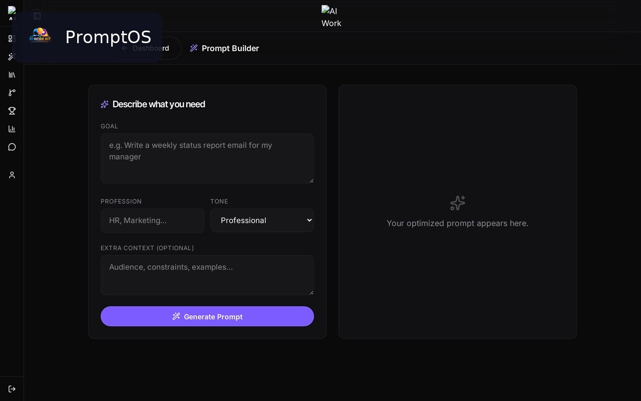Click the AI Work logo image at top center
The height and width of the screenshot is (401, 641).
pos(332,16)
